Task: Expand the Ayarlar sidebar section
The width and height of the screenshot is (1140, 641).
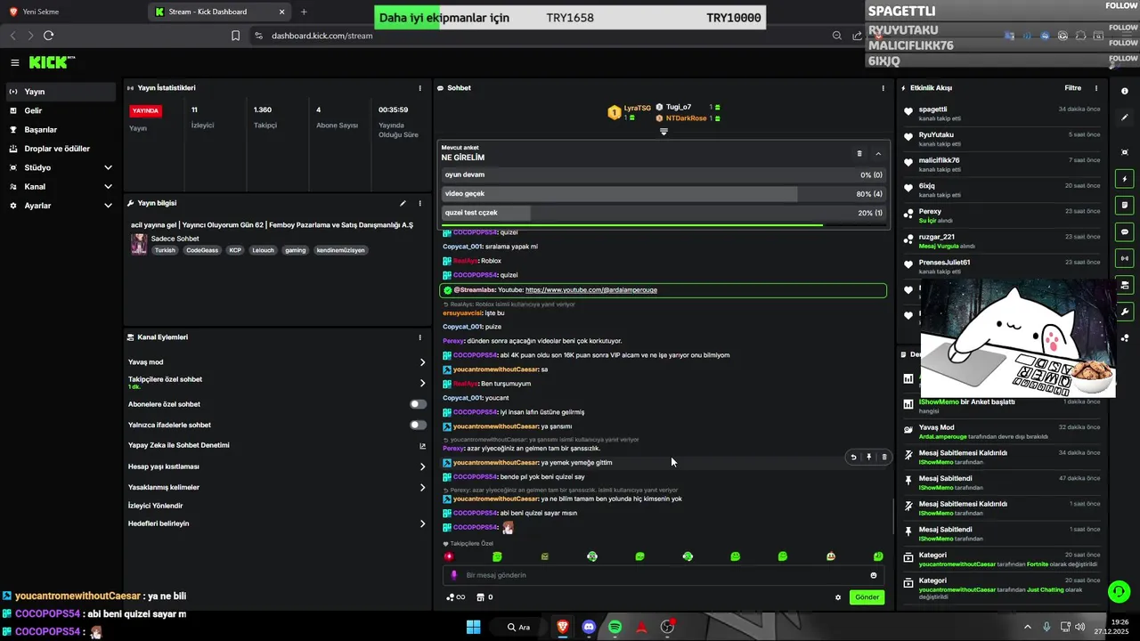Action: tap(59, 206)
